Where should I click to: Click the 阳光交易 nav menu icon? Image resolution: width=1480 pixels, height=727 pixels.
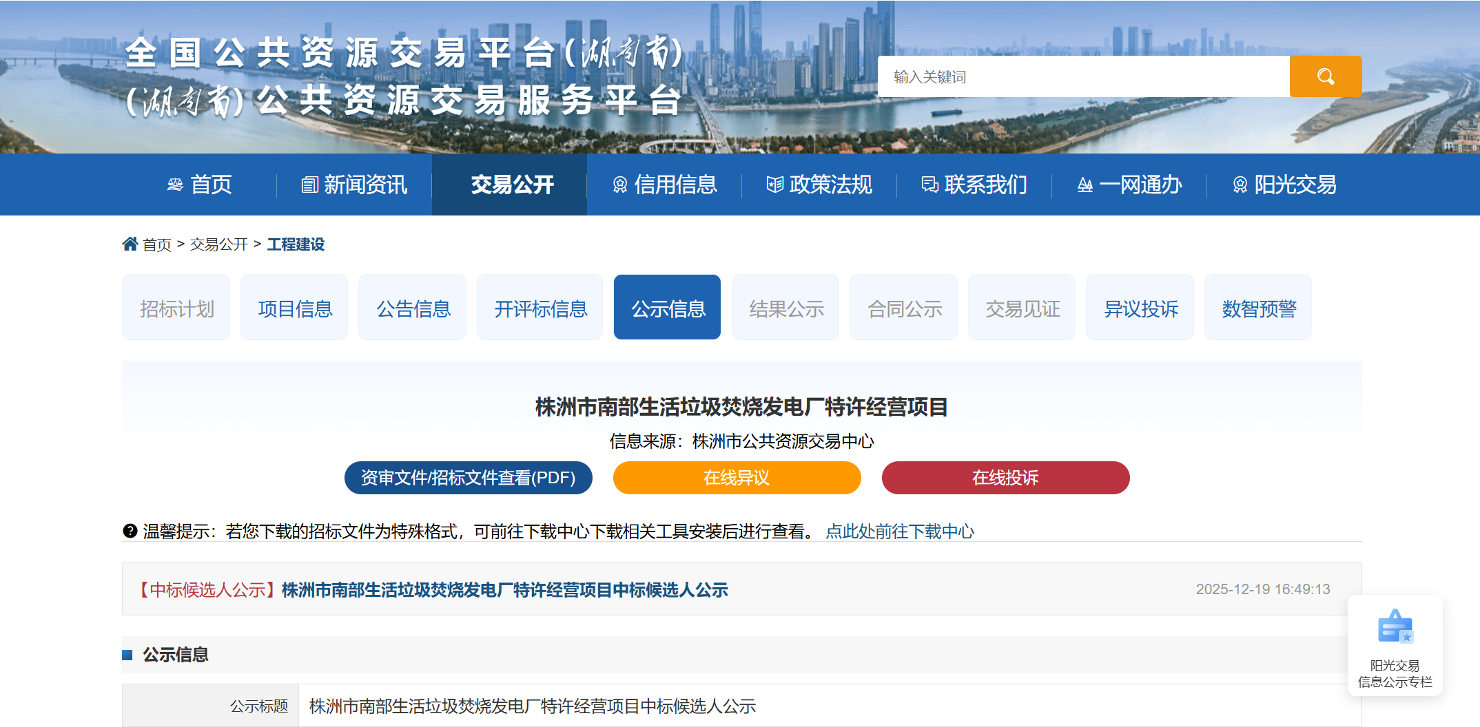pos(1240,185)
